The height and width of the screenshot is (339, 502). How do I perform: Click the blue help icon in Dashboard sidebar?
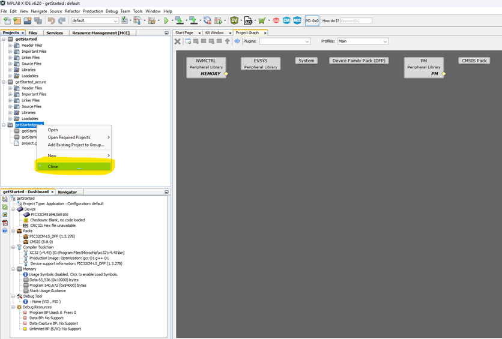coord(5,230)
